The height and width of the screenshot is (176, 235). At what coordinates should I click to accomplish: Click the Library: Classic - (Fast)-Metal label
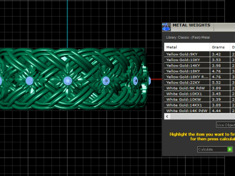[x=188, y=37]
